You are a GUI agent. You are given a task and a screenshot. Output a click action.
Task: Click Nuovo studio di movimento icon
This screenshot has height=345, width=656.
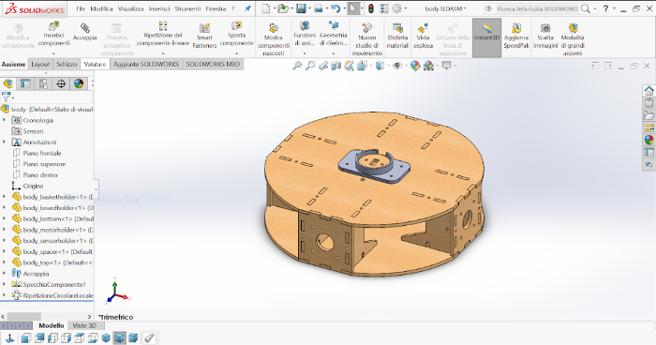(367, 28)
